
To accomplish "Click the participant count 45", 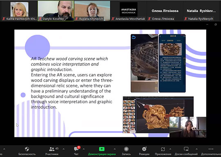I will pos(57,148).
